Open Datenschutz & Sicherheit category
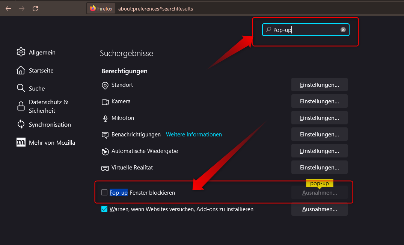404x245 pixels. click(48, 106)
